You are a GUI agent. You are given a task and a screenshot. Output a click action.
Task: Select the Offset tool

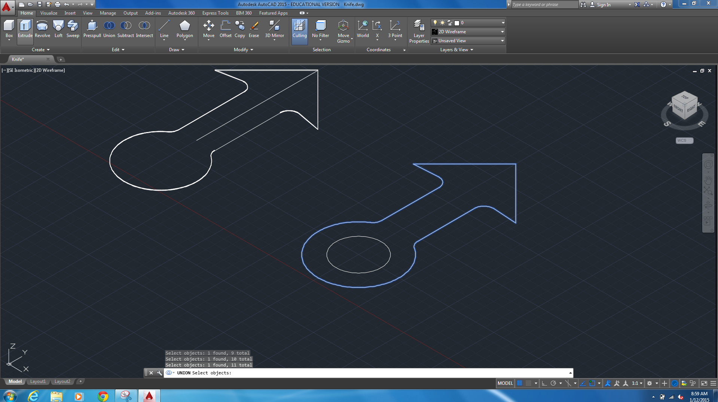226,29
